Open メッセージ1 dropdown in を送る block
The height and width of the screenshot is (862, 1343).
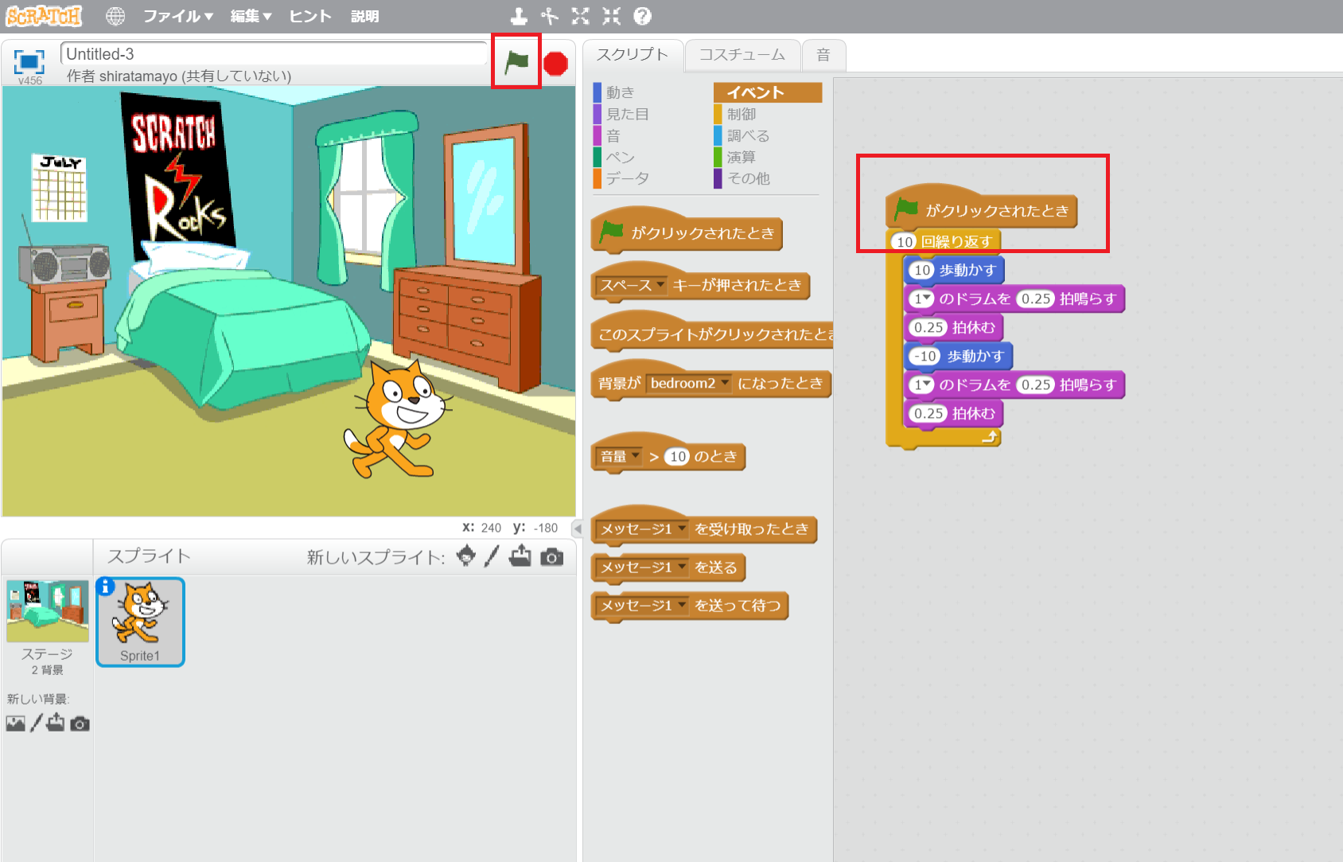pyautogui.click(x=643, y=567)
